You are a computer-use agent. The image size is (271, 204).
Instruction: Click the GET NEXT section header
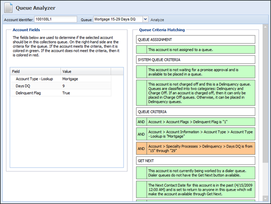196,161
